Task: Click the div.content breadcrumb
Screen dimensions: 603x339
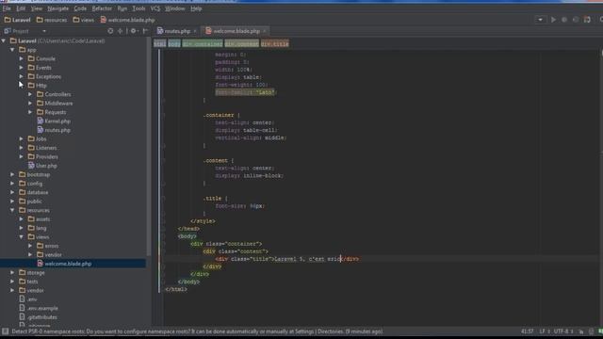Action: (x=242, y=44)
